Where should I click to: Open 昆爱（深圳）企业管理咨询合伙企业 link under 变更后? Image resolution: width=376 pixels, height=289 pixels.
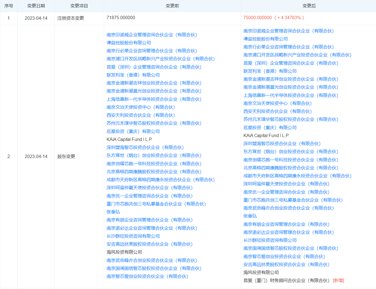[291, 63]
